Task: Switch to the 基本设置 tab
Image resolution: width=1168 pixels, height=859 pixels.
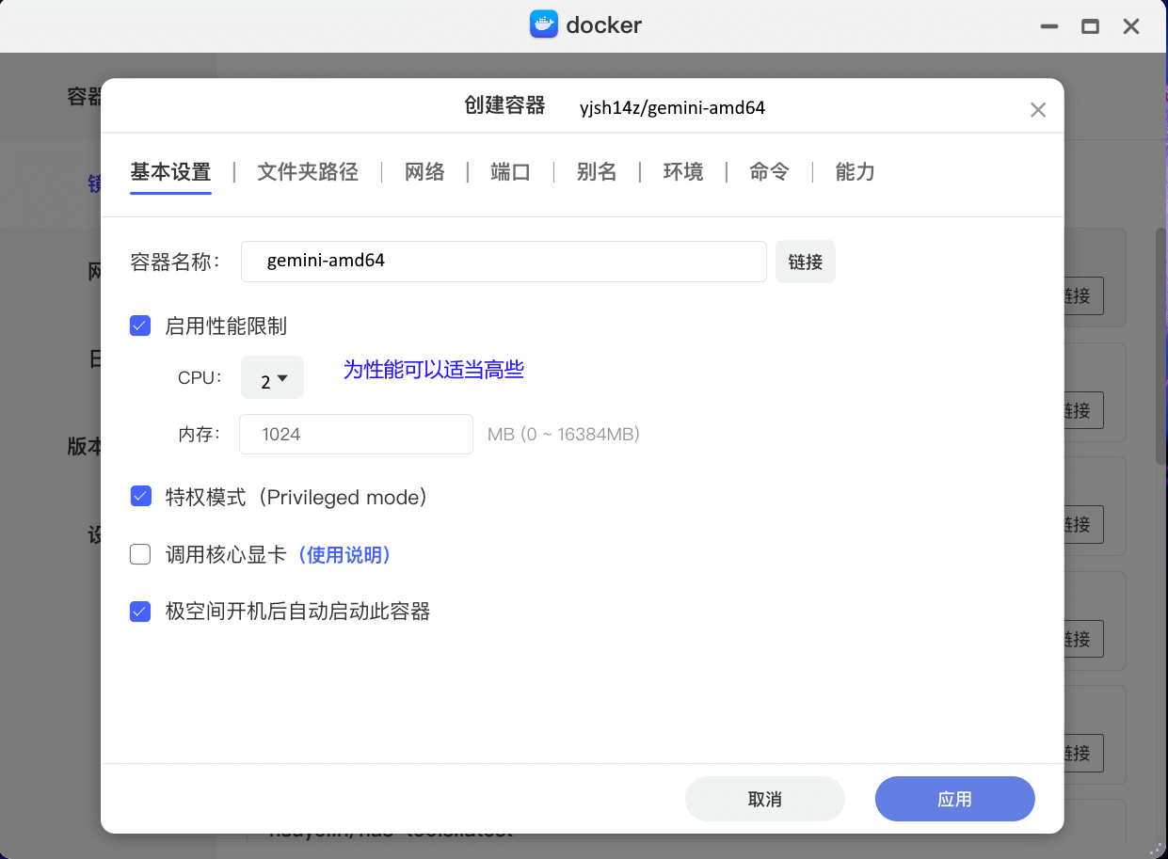Action: pos(170,172)
